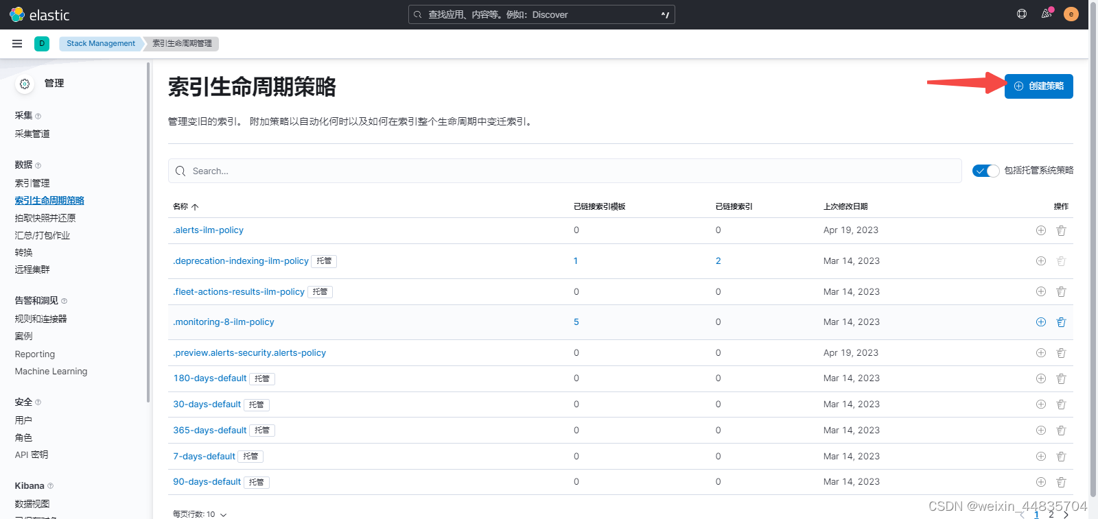Viewport: 1098px width, 519px height.
Task: Open the 7-days-default policy link
Action: [204, 457]
